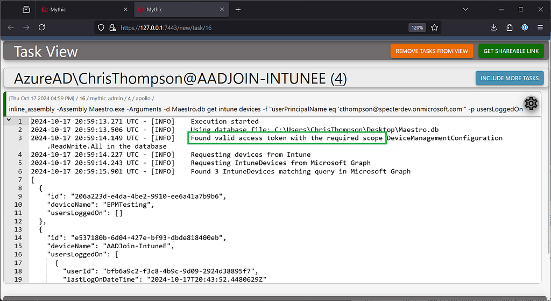Close the second Mythic tab
The image size is (551, 301).
(x=222, y=10)
